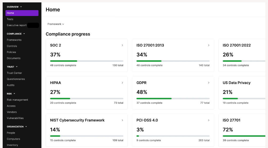The height and width of the screenshot is (148, 268).
Task: Collapse the OVERVIEW sidebar section
Action: (21, 7)
